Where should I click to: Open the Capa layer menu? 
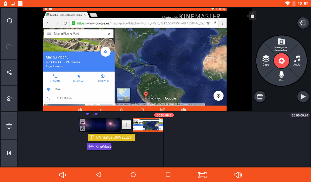coord(266,61)
